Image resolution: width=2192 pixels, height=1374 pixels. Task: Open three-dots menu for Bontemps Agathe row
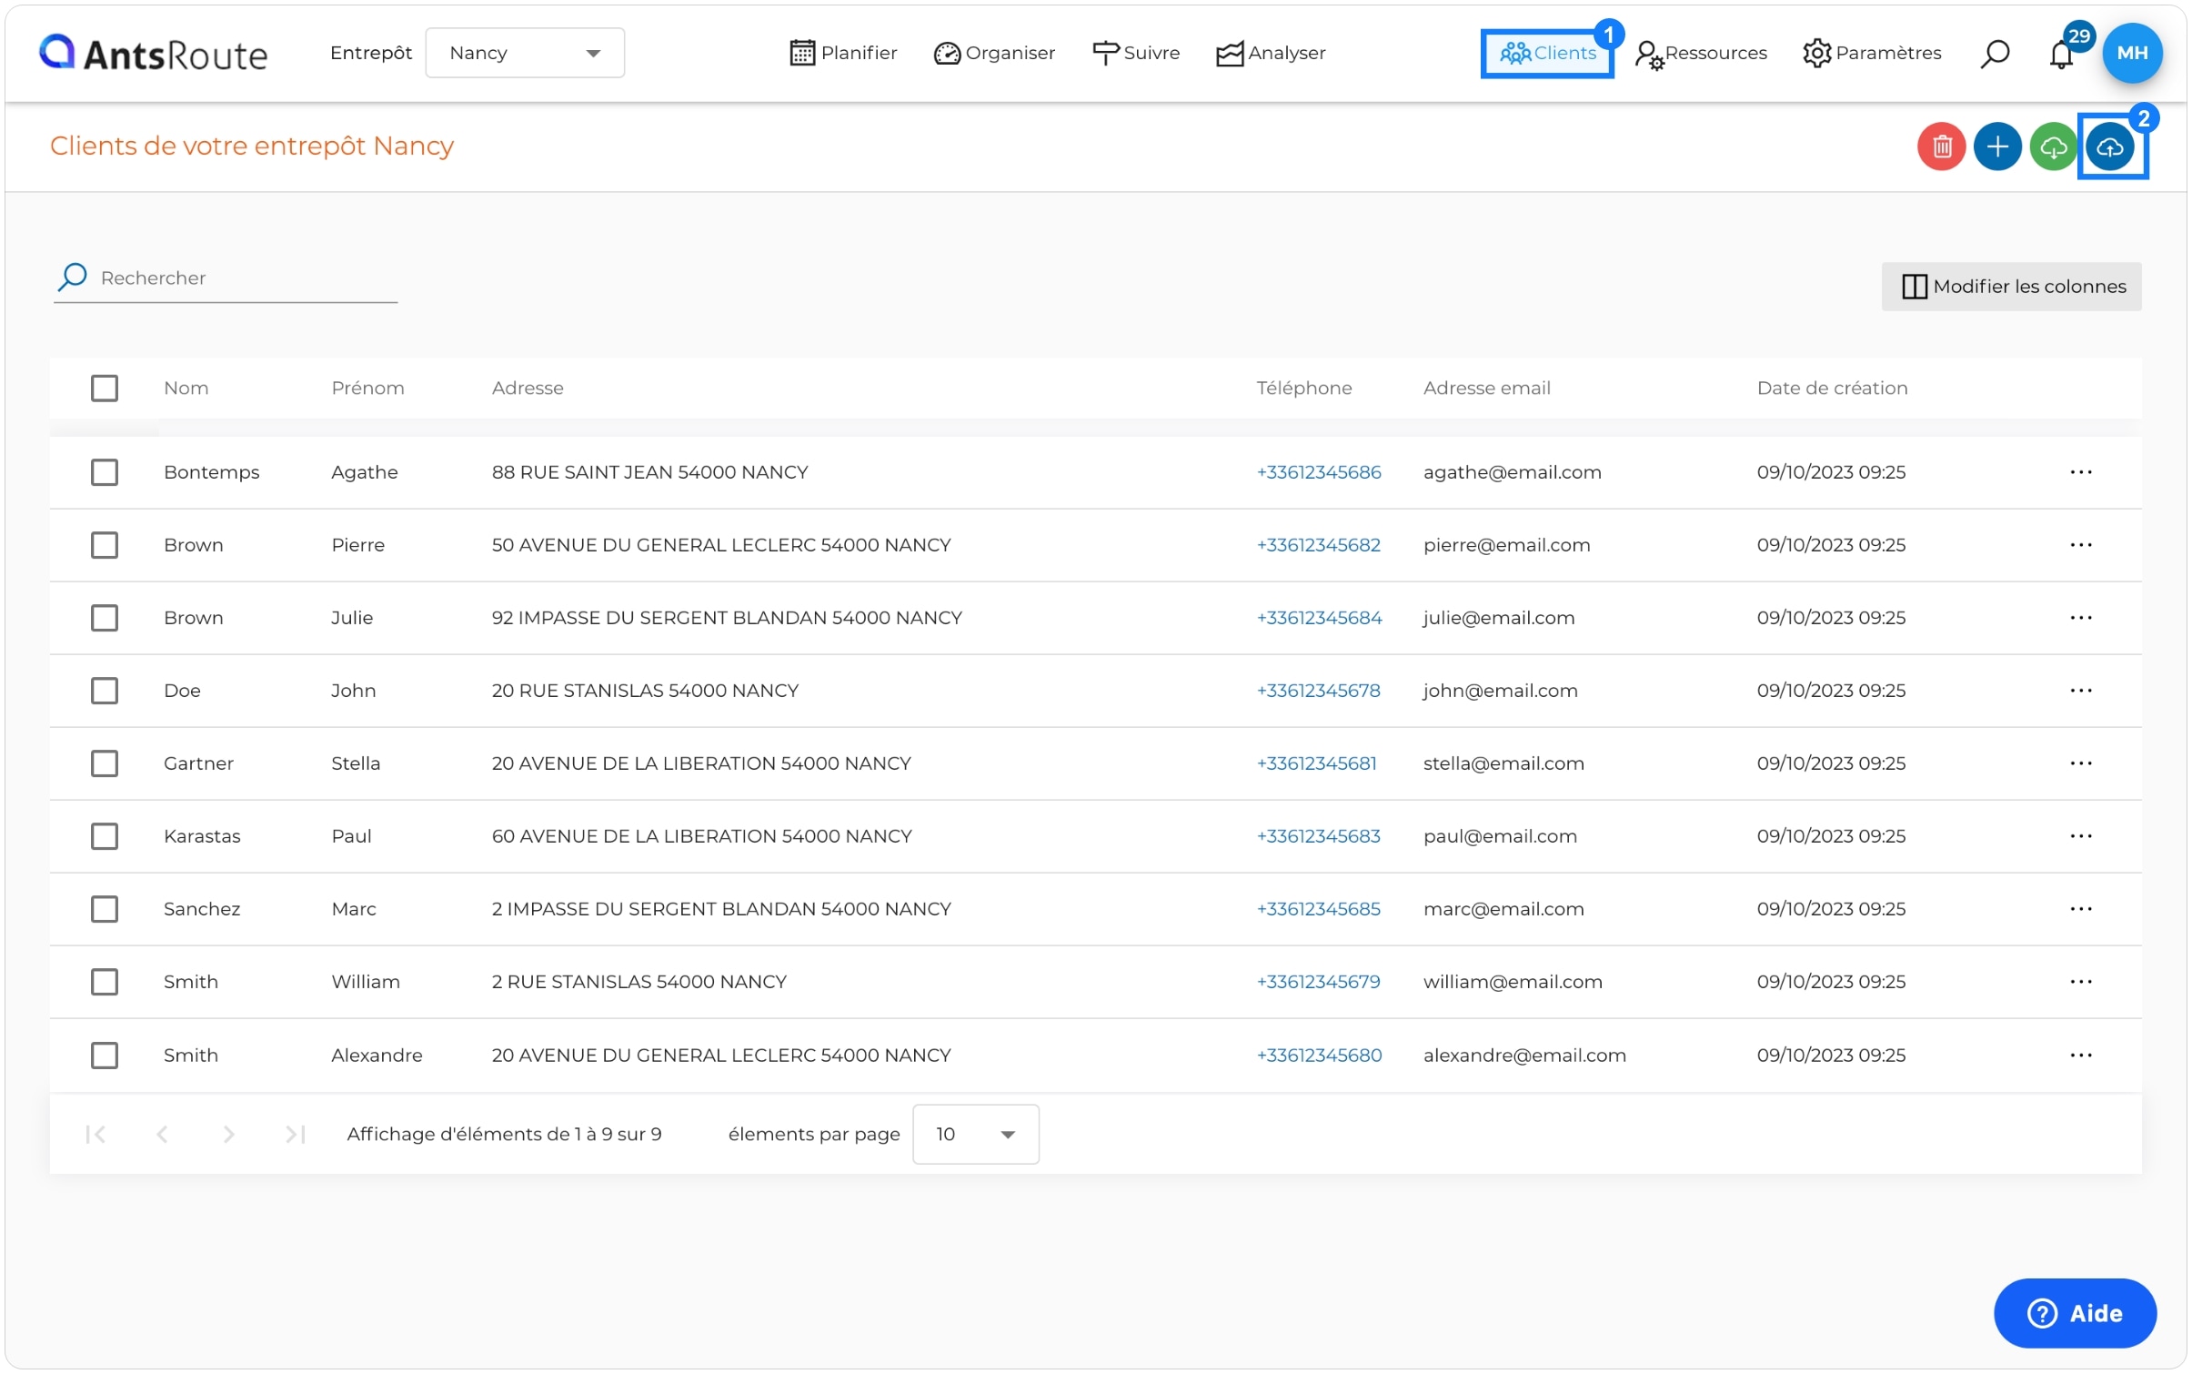click(x=2080, y=472)
